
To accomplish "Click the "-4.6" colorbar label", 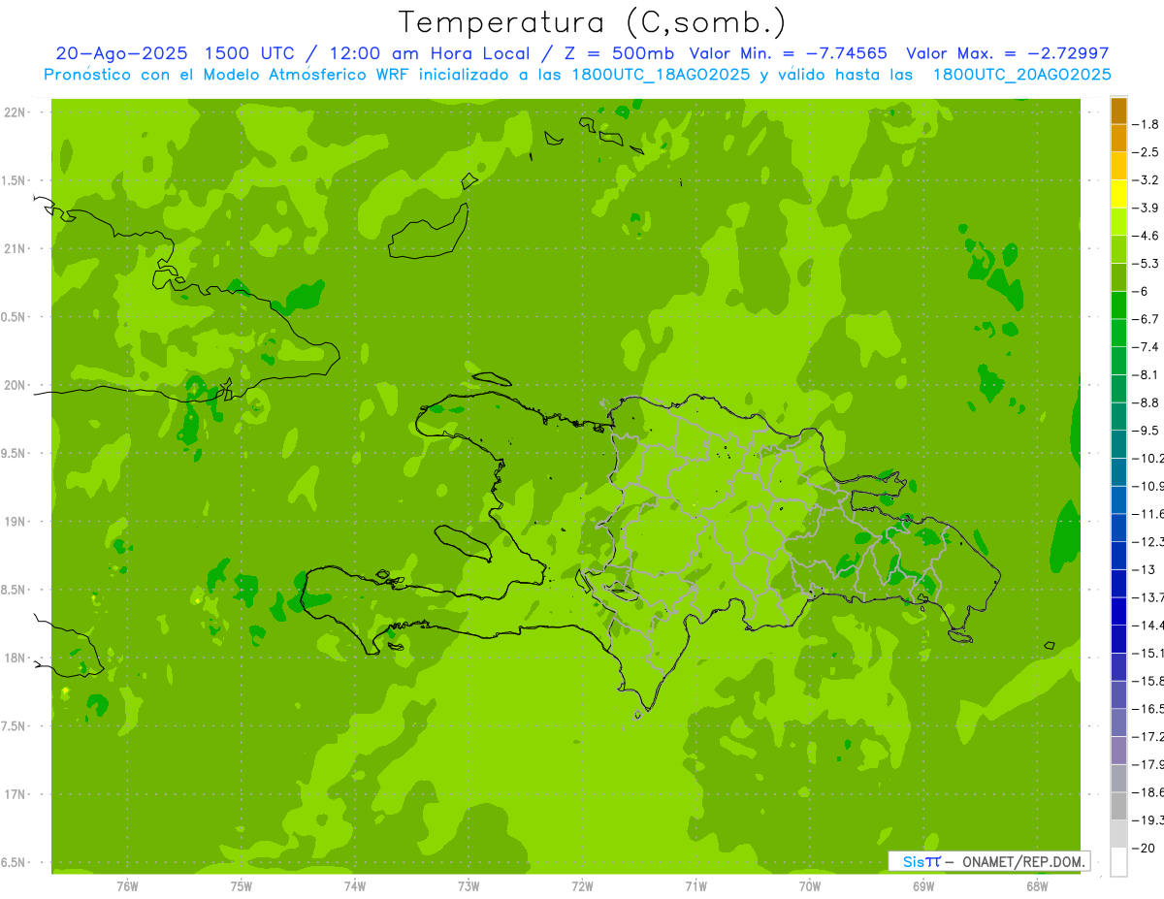I will coord(1147,236).
